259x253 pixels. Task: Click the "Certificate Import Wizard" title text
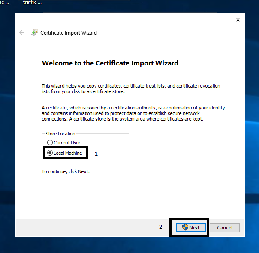69,33
